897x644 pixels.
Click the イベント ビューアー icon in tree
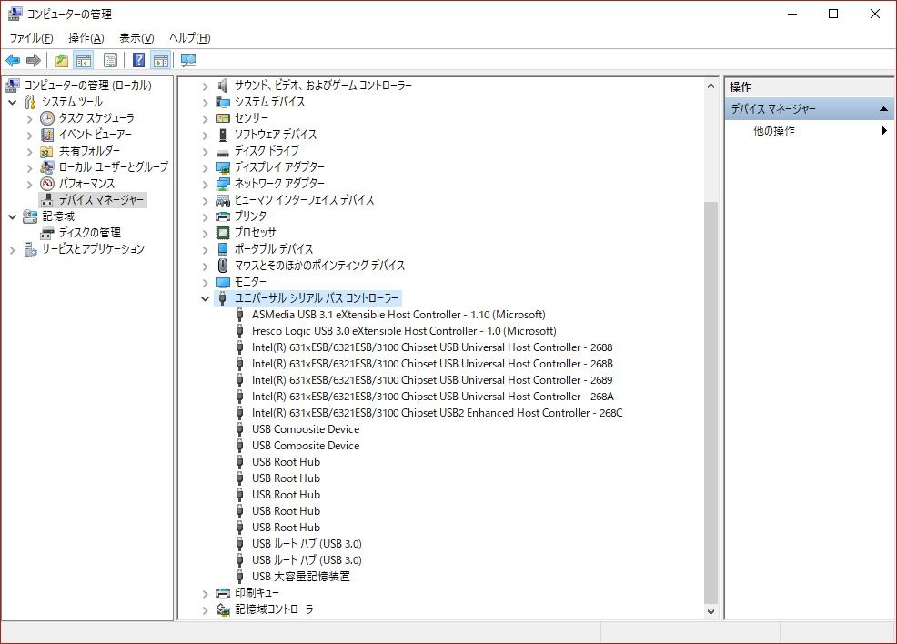(x=47, y=135)
